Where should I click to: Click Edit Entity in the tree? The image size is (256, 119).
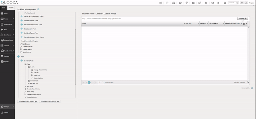point(30,86)
